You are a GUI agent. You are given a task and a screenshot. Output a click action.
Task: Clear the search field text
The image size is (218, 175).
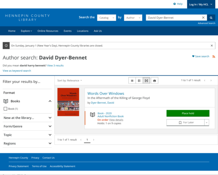pyautogui.click(x=203, y=17)
